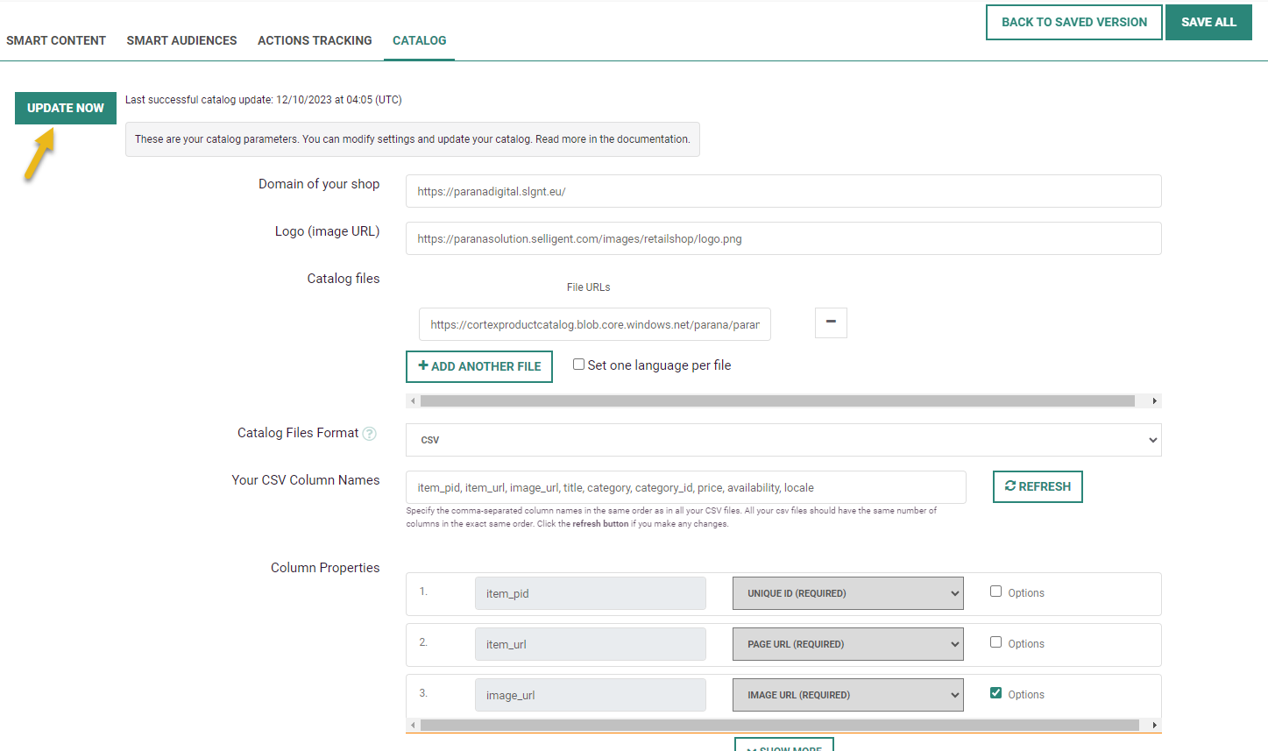Open the Unique ID (Required) dropdown
This screenshot has height=751, width=1268.
(x=847, y=593)
